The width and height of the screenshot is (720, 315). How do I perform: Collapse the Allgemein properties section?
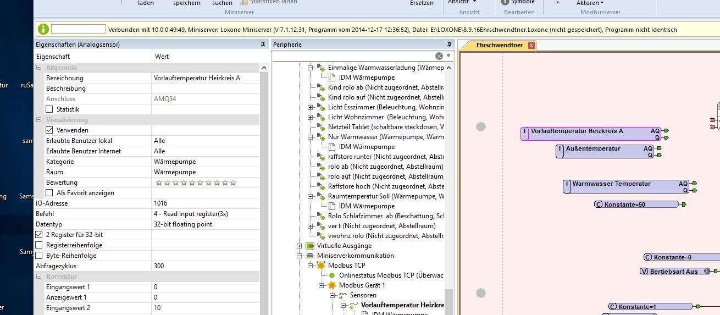(39, 68)
